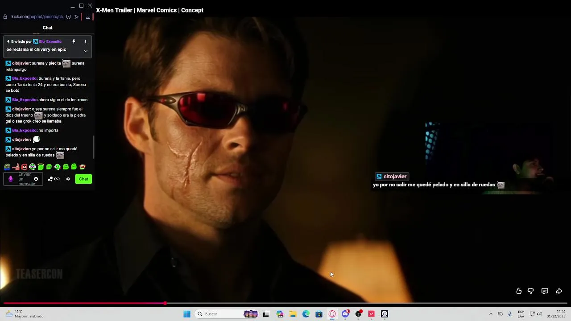Share the video with arrow icon
Screen dimensions: 571x321
click(559, 291)
